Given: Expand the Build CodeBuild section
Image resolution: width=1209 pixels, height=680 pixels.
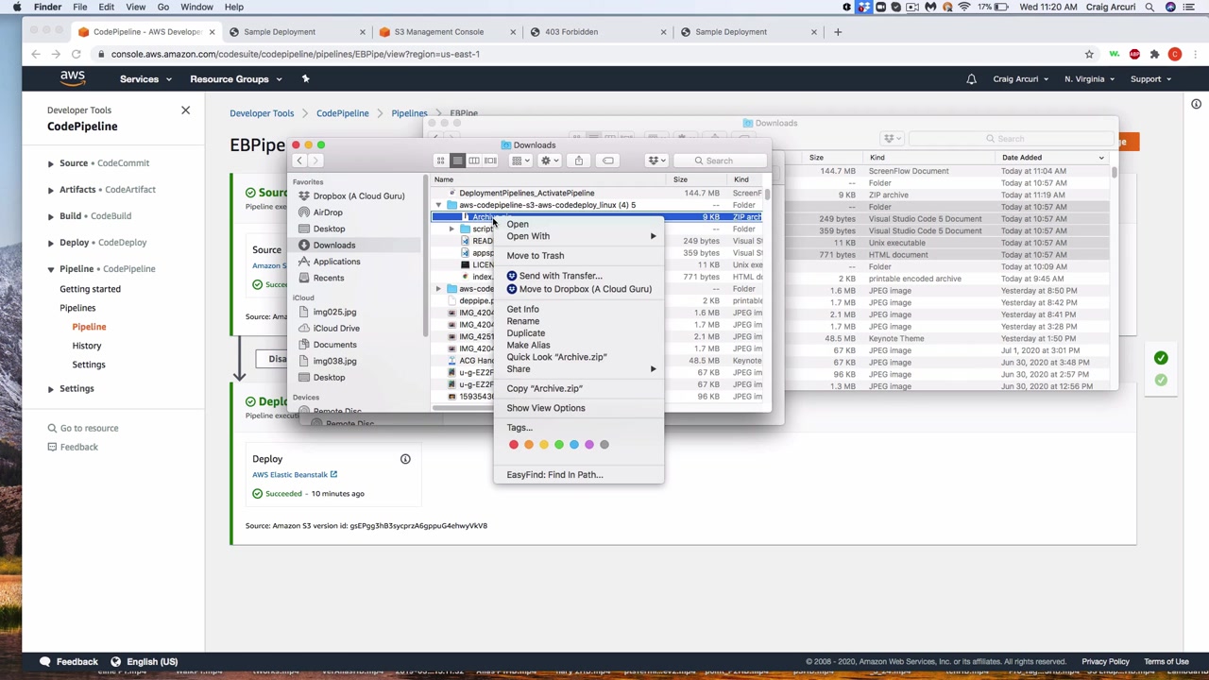Looking at the screenshot, I should 51,216.
